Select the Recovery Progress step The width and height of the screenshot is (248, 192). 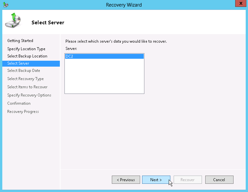tap(23, 112)
